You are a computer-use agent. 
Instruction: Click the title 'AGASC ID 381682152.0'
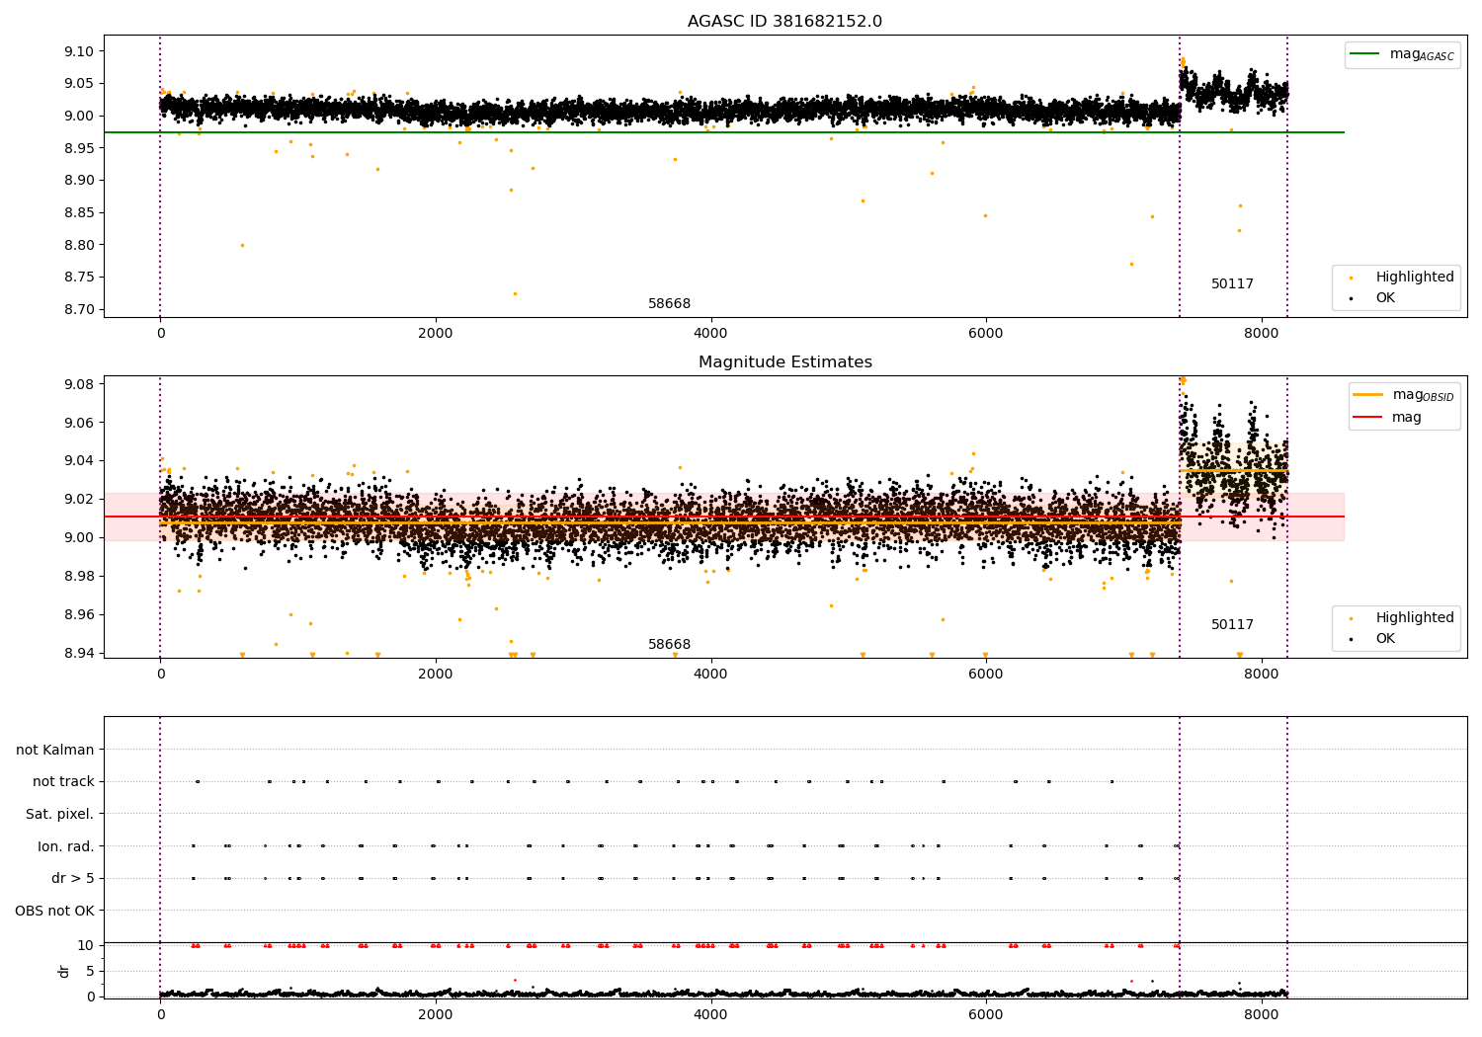pyautogui.click(x=784, y=22)
